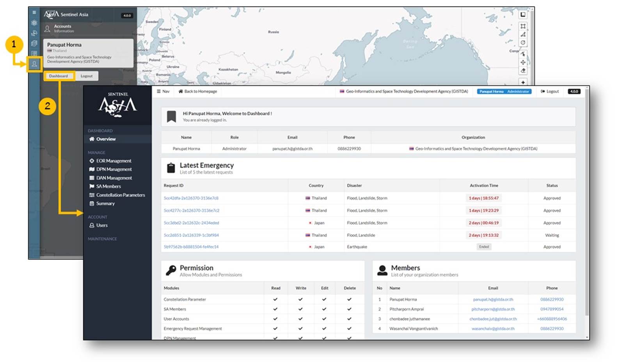618x364 pixels.
Task: Open the Panupat Horma Administrator badge
Action: (x=504, y=91)
